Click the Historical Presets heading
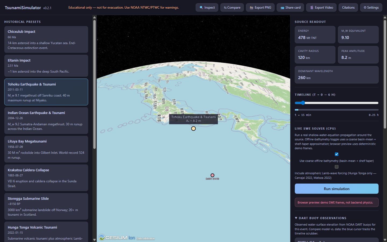Image resolution: width=387 pixels, height=242 pixels. 23,22
